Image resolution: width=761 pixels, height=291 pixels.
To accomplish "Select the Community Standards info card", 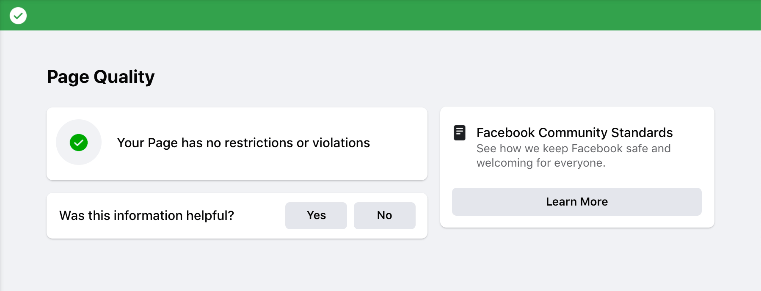I will point(577,167).
